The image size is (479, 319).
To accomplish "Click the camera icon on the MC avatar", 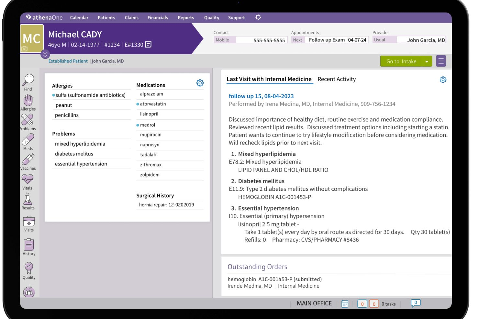I will pos(24,49).
